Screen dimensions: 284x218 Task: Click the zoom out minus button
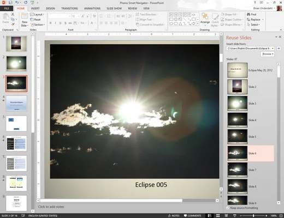(x=241, y=216)
